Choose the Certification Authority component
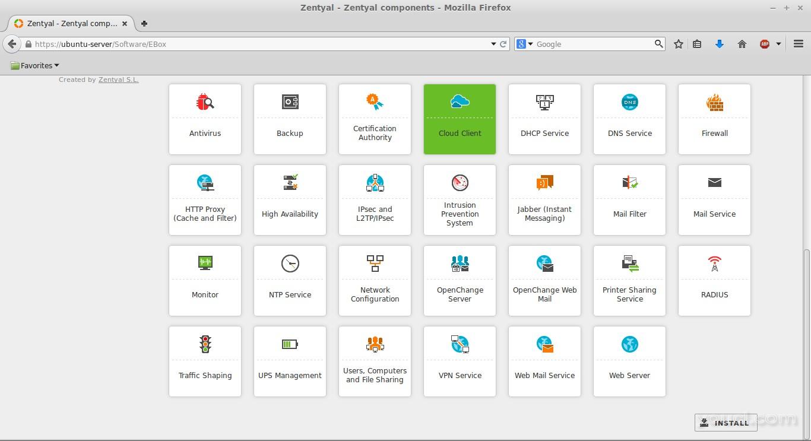The height and width of the screenshot is (441, 811). (375, 119)
